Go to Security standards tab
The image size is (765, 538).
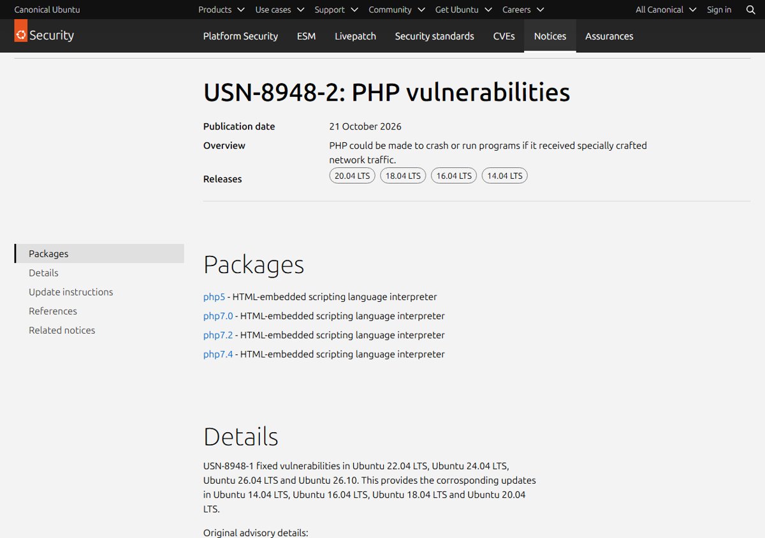click(434, 36)
